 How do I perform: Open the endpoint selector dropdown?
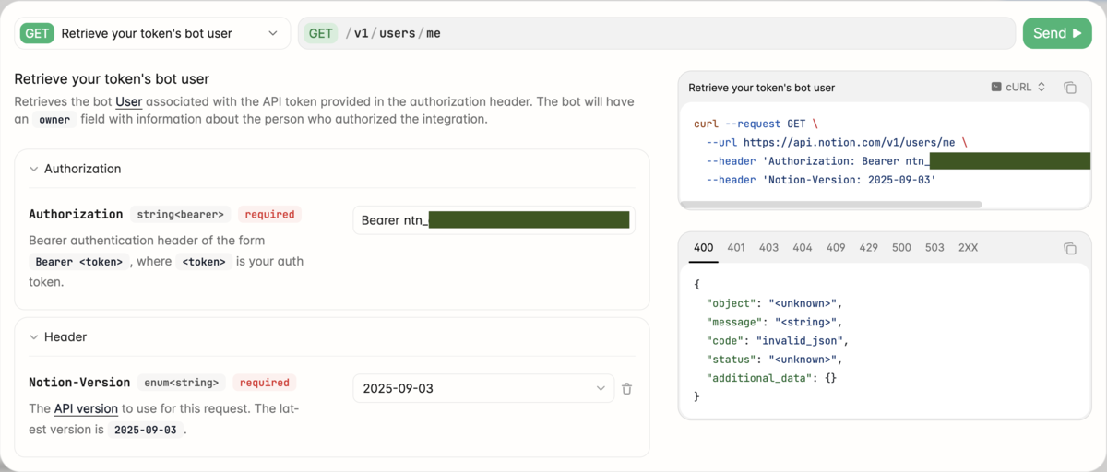pos(152,33)
